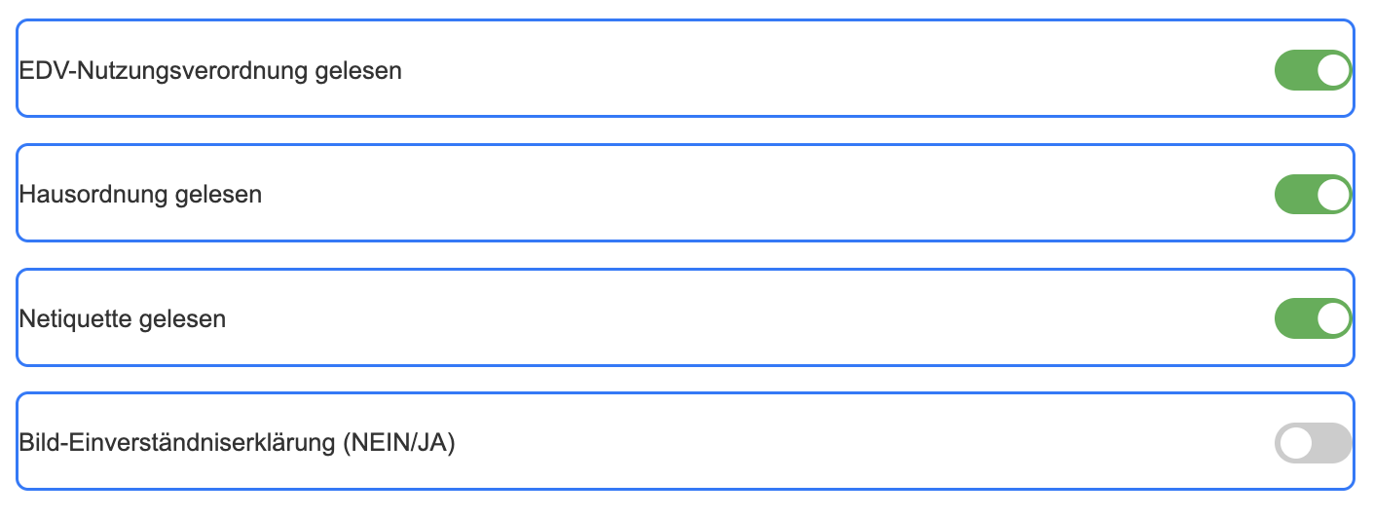
Task: Click white knob of Bild-Einverständniserklärung switch
Action: pos(1295,443)
